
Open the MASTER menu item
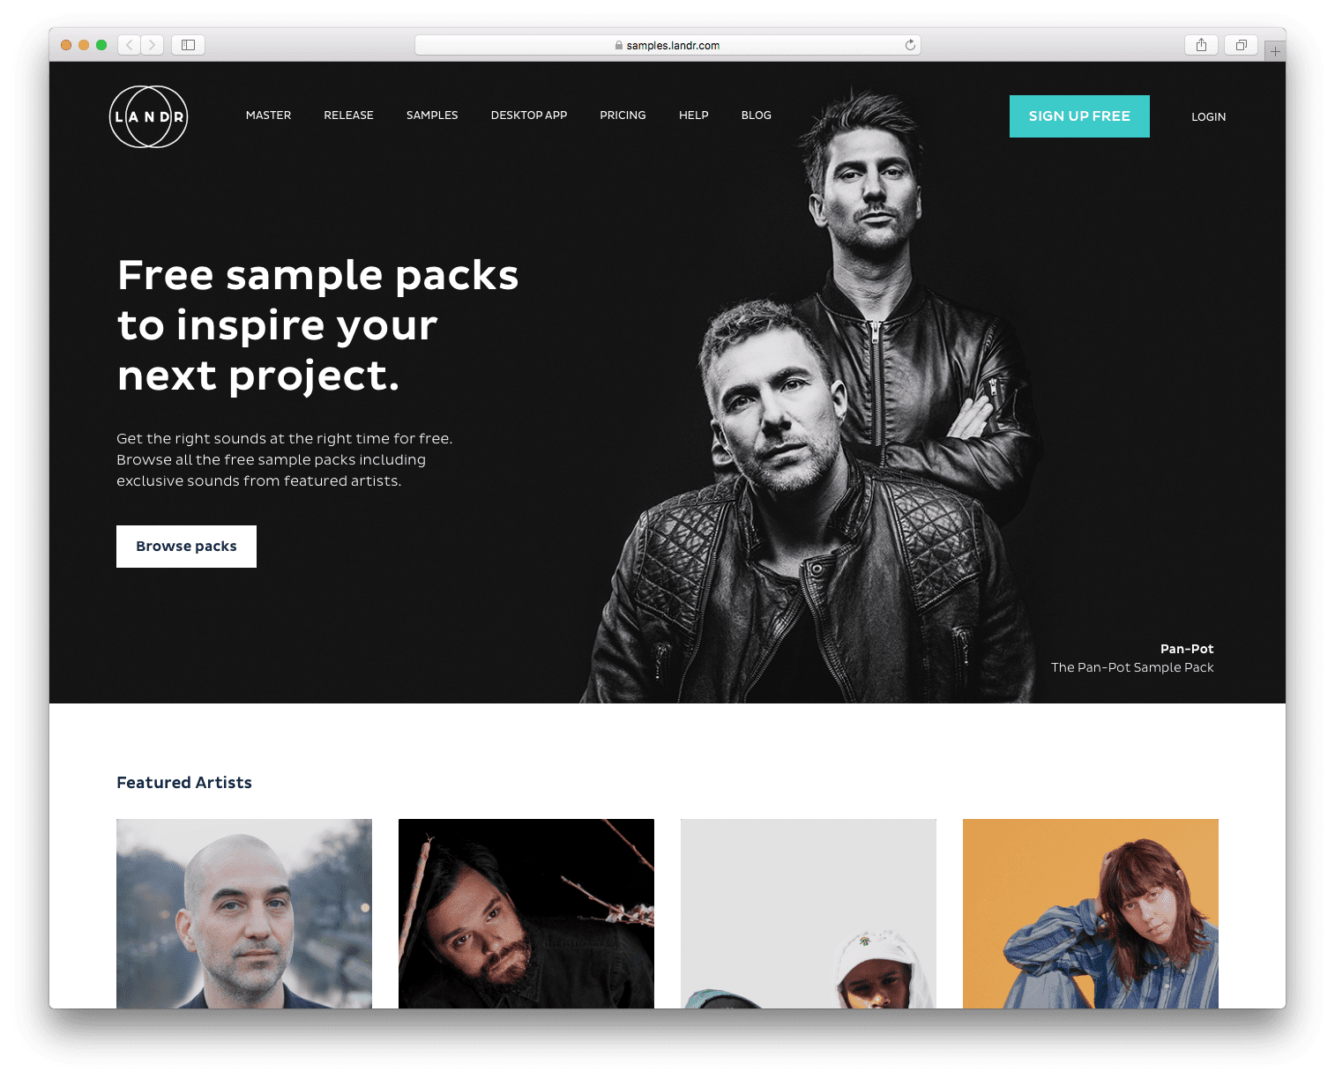pyautogui.click(x=268, y=115)
